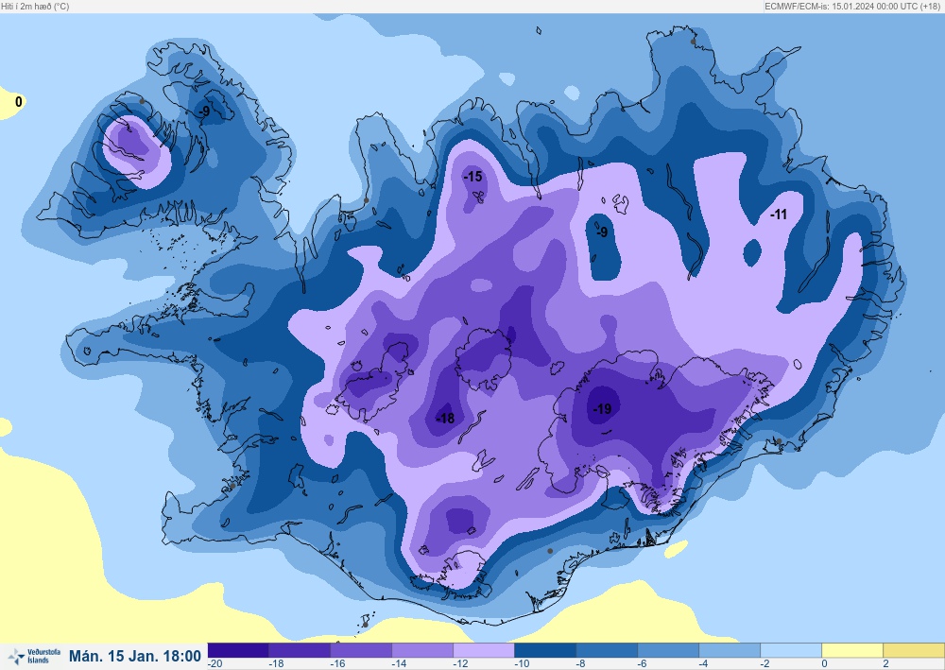This screenshot has height=670, width=945.
Task: Click the -9 label in the Westfjords
Action: 204,112
